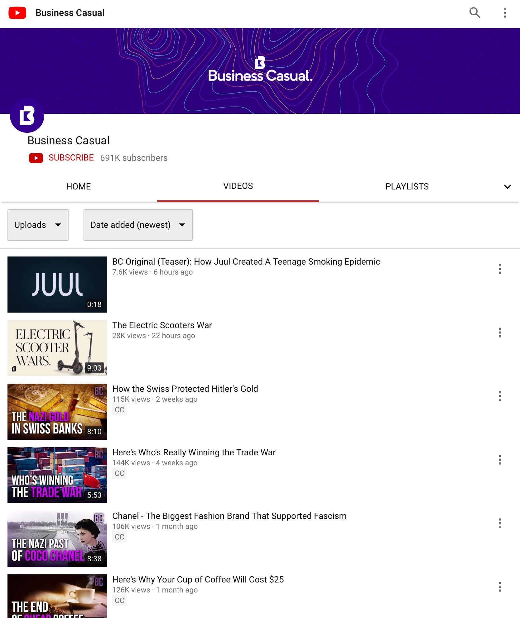Open the Uploads filter dropdown
Viewport: 520px width, 618px height.
pyautogui.click(x=38, y=225)
